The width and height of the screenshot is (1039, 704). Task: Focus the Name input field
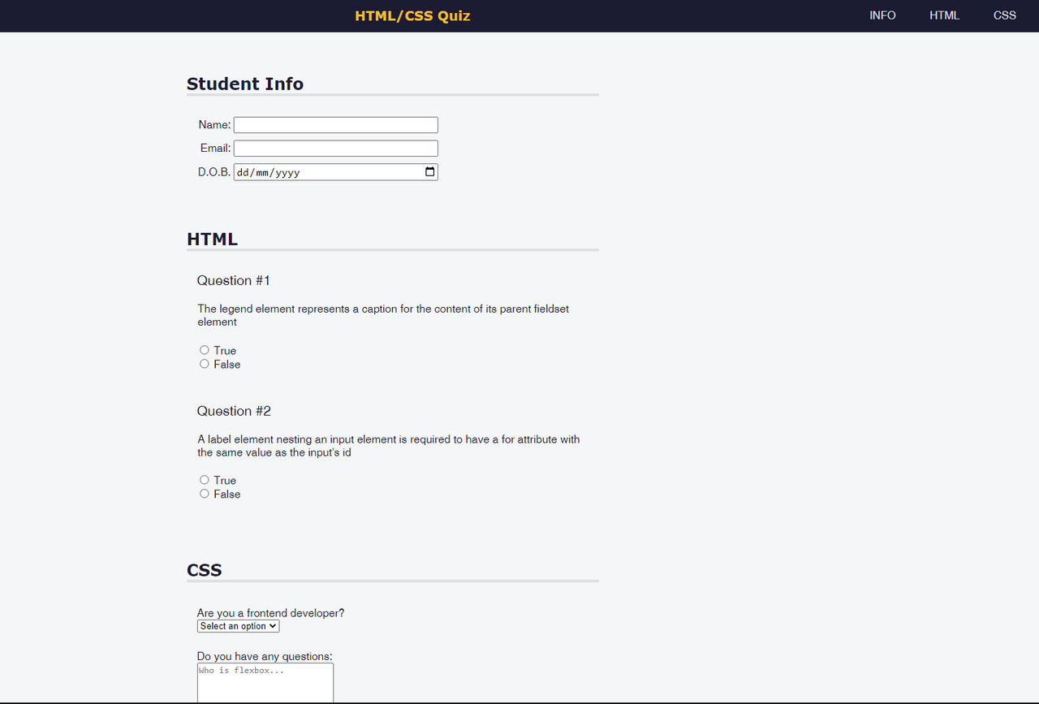[335, 124]
